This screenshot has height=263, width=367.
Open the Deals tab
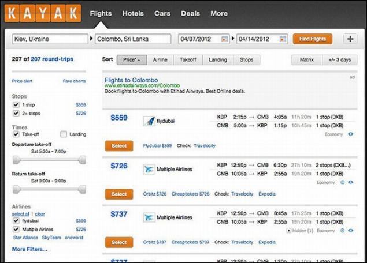coord(190,13)
